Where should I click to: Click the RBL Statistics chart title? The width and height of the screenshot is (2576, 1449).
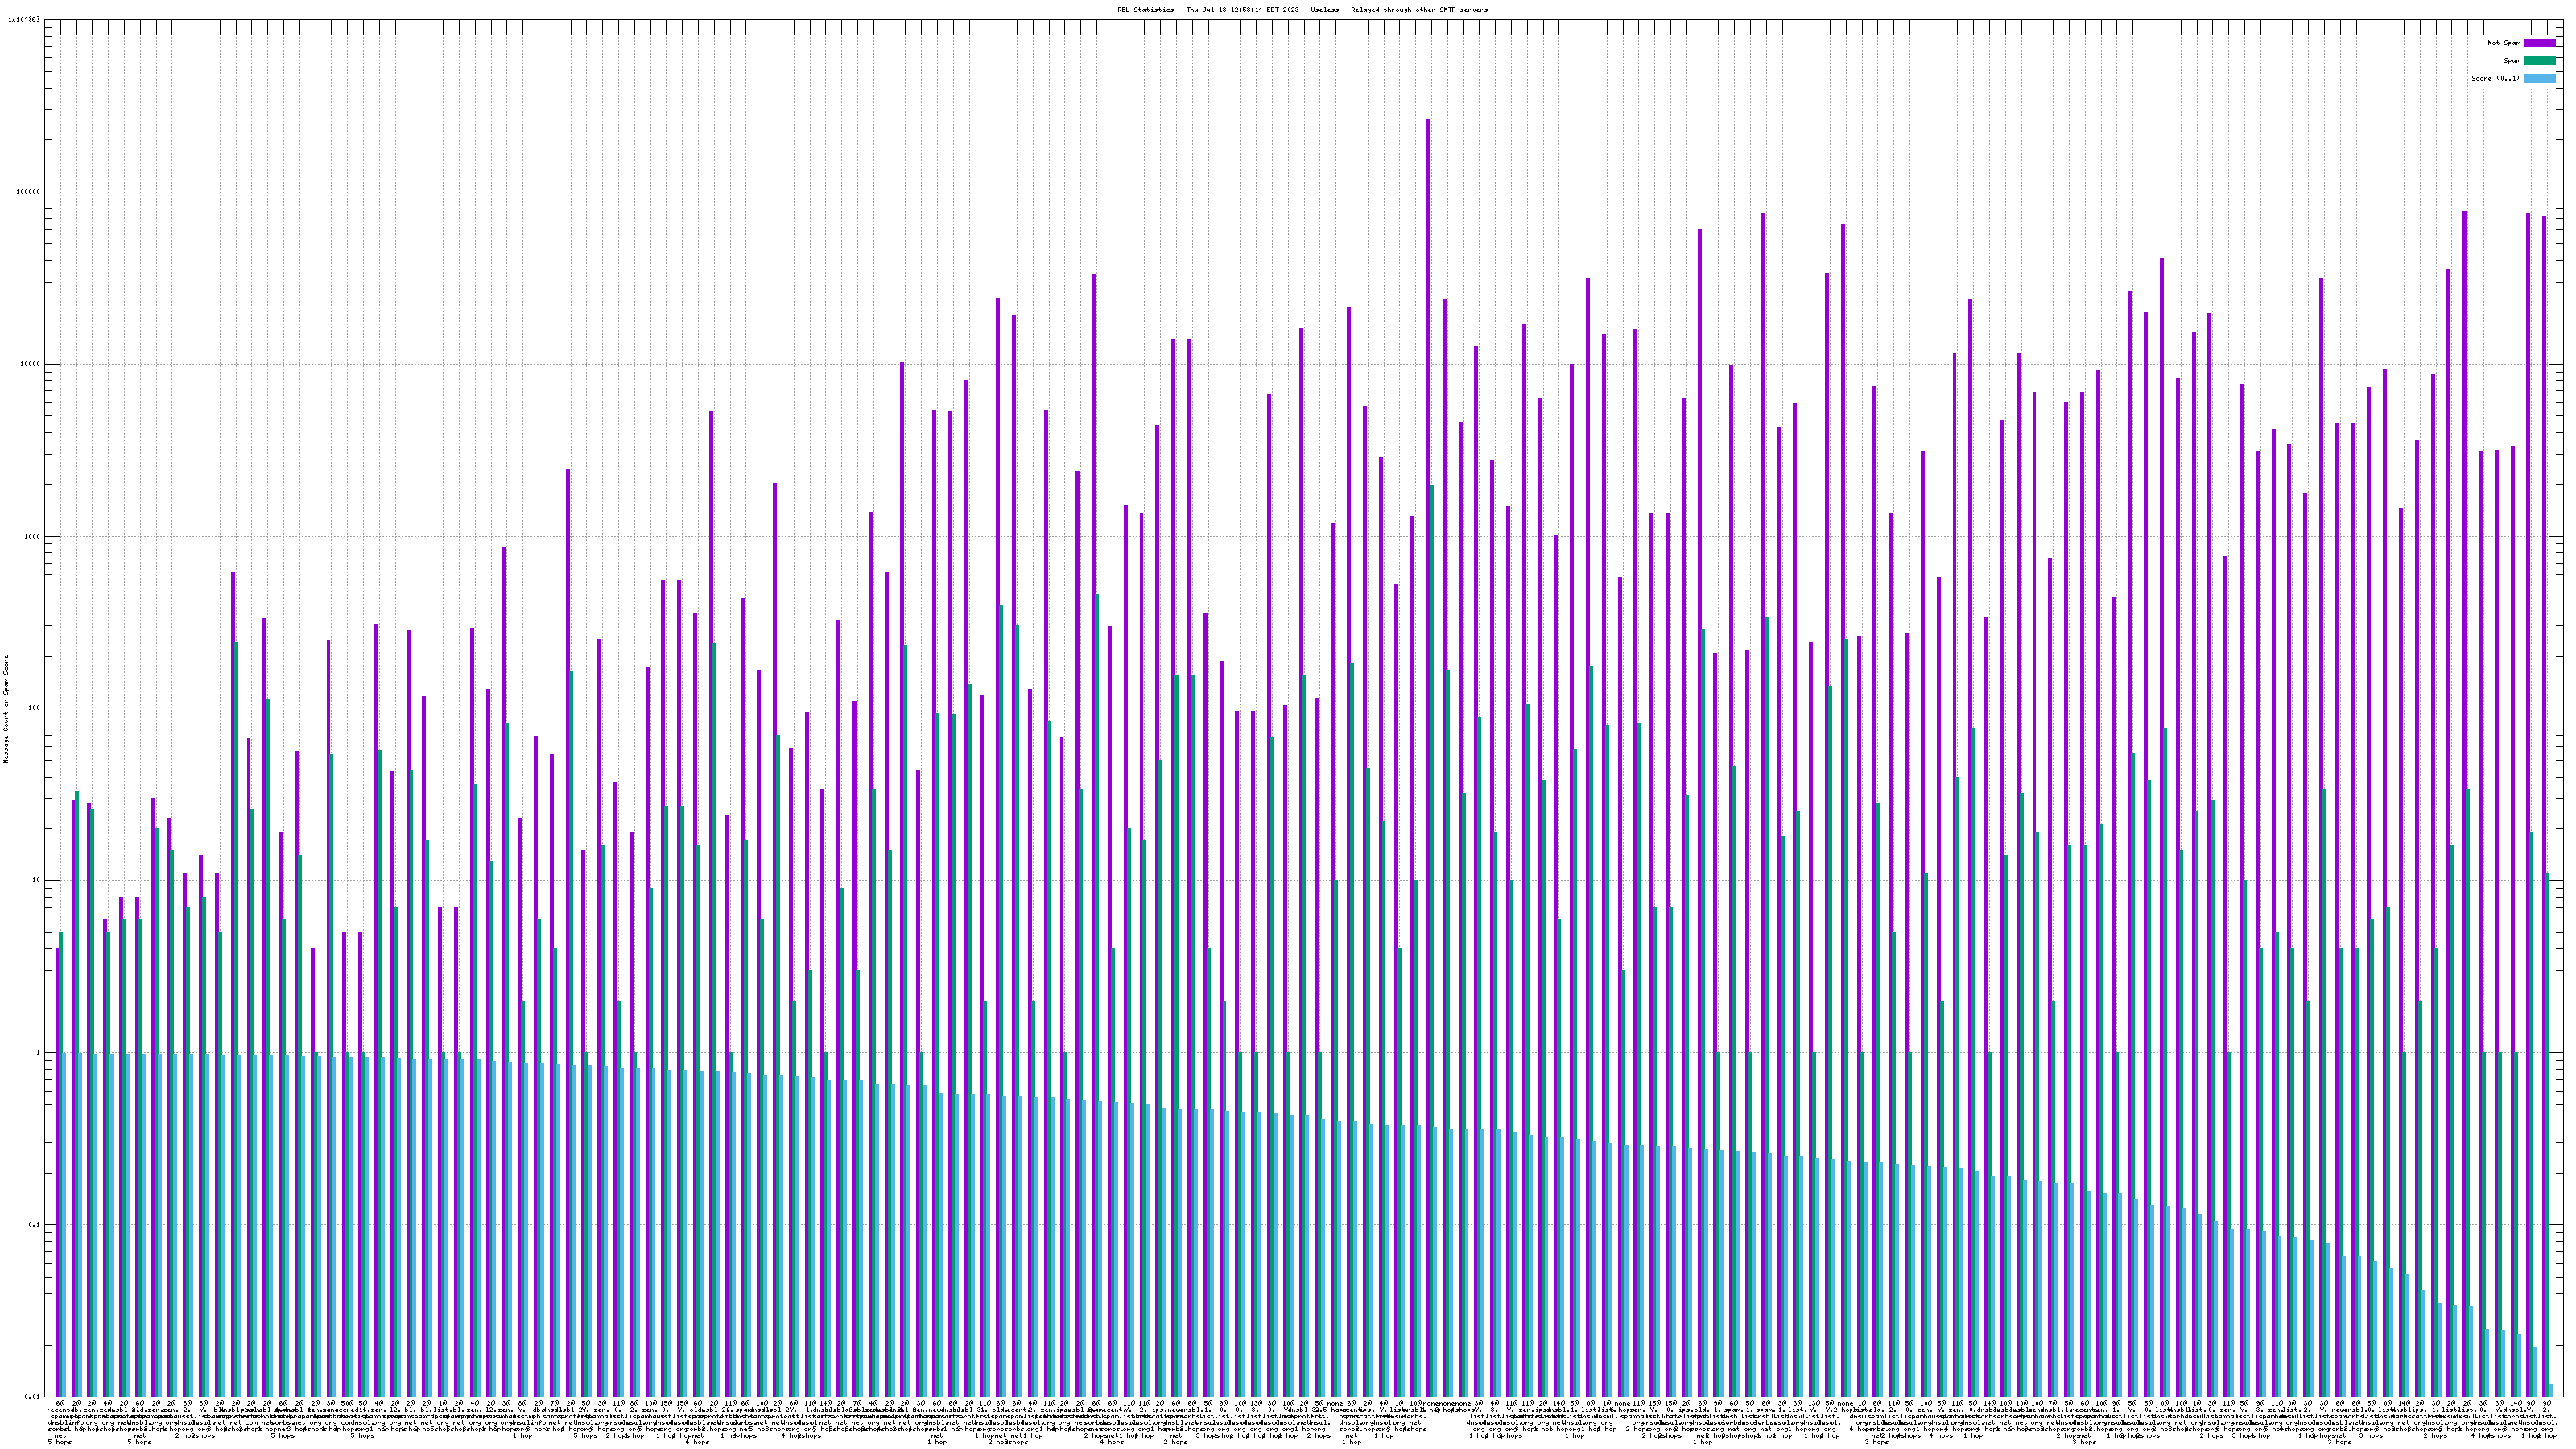tap(1302, 10)
